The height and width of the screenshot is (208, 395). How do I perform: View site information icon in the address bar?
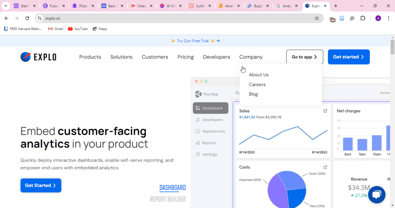(x=39, y=18)
